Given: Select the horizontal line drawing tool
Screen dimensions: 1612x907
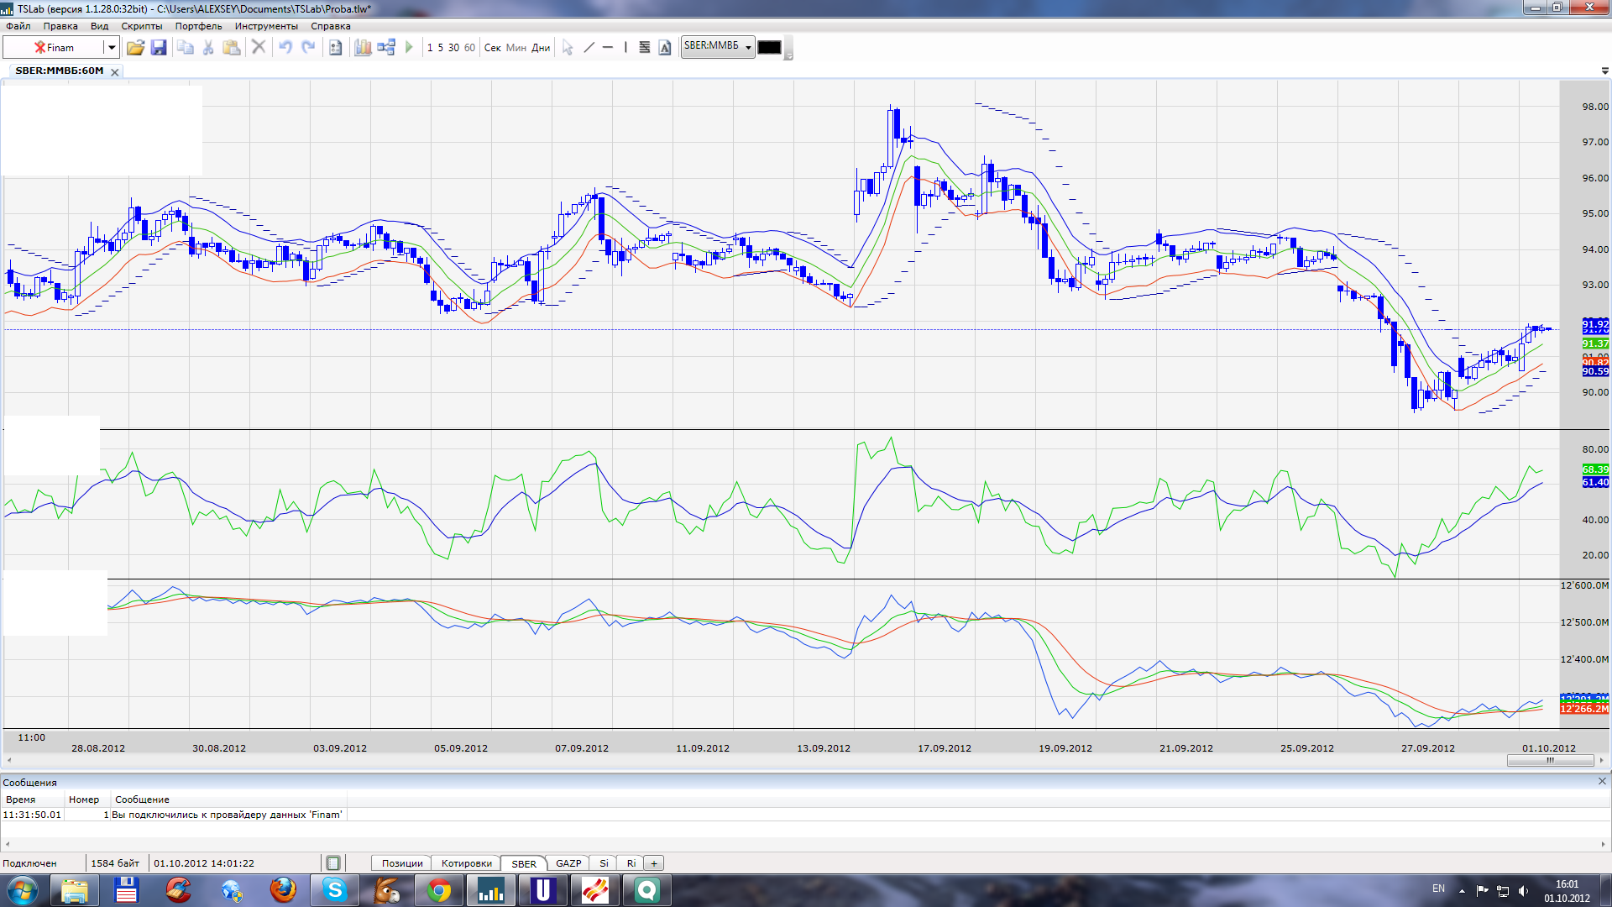Looking at the screenshot, I should [x=608, y=48].
